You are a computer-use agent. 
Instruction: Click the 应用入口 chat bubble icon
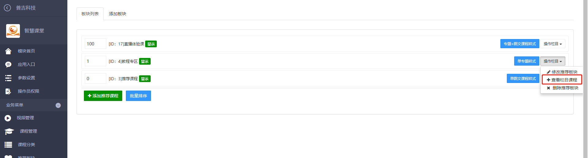pos(8,64)
